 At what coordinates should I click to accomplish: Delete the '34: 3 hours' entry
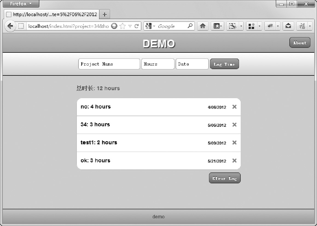(x=234, y=125)
